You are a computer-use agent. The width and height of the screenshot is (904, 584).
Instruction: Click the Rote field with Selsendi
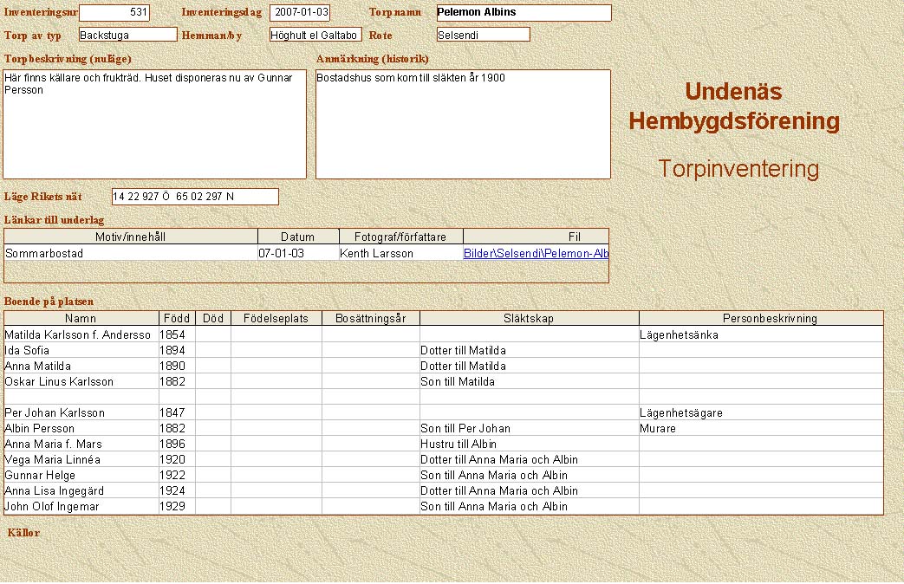point(483,35)
